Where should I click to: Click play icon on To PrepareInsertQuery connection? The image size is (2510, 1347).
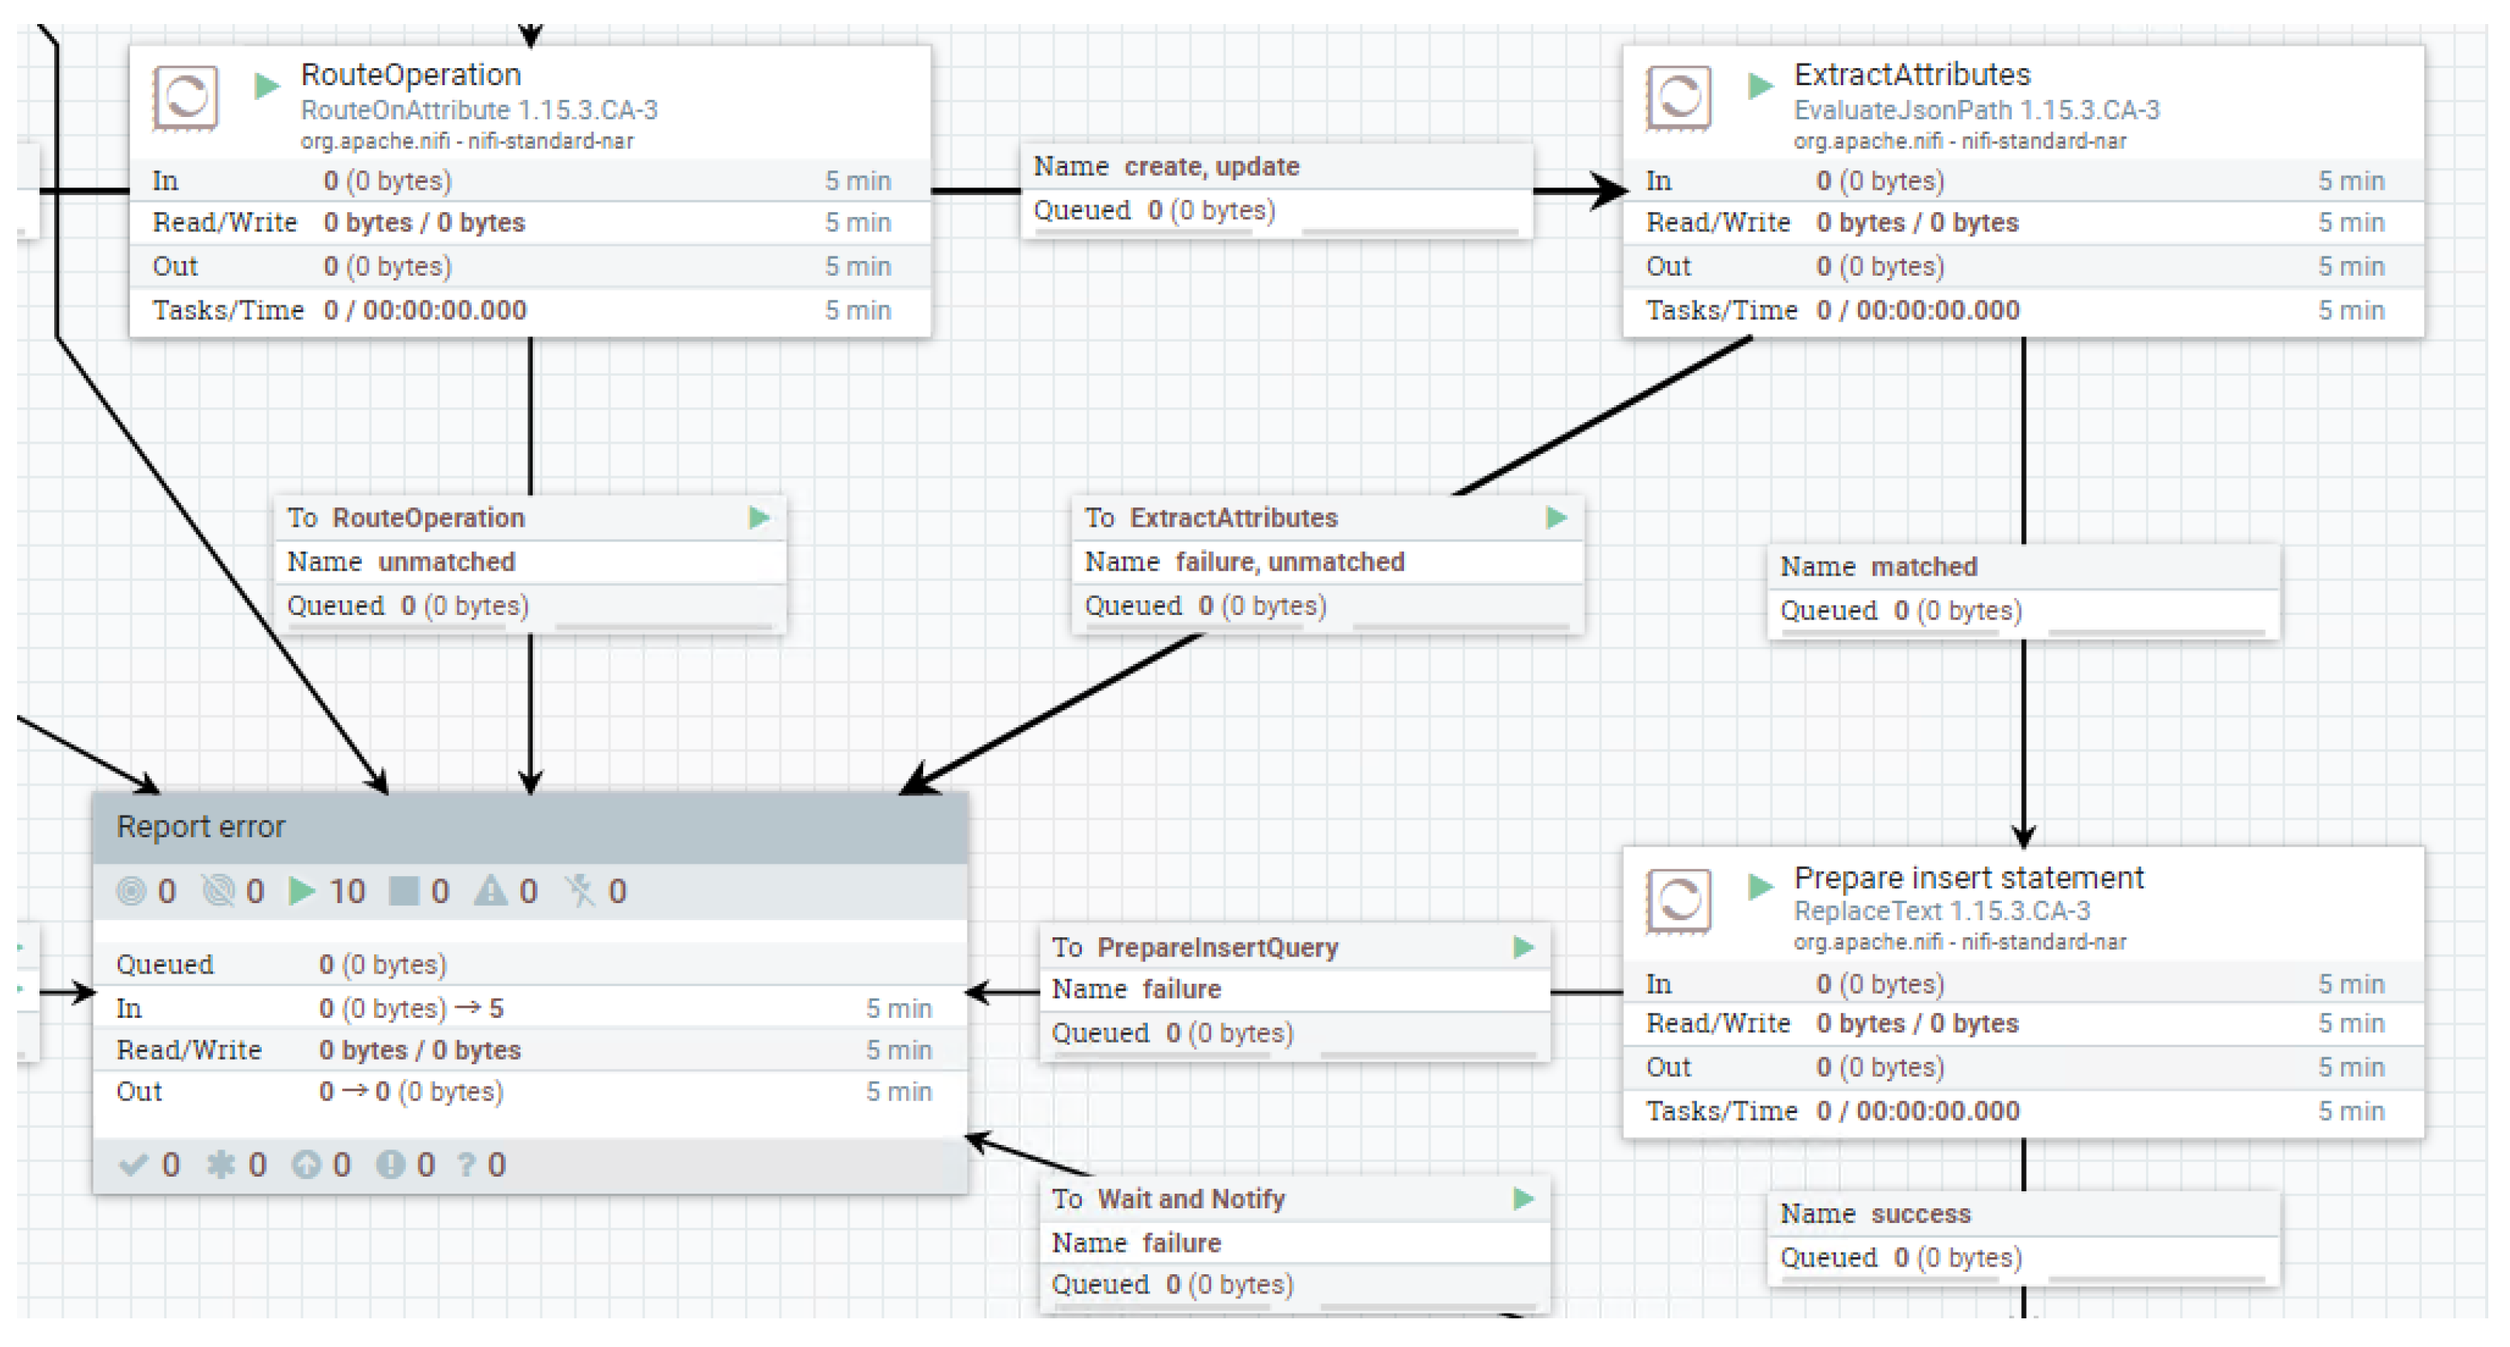[1524, 947]
